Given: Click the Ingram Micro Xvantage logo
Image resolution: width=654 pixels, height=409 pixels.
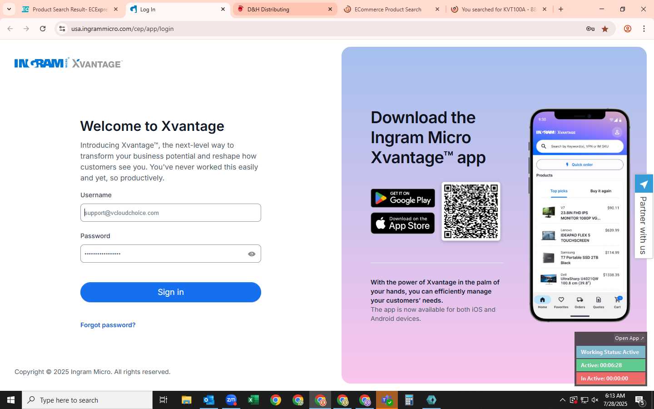Looking at the screenshot, I should [69, 63].
